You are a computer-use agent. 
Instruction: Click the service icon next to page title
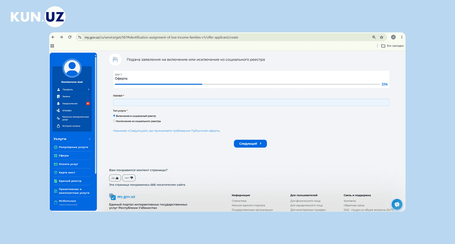tap(115, 59)
